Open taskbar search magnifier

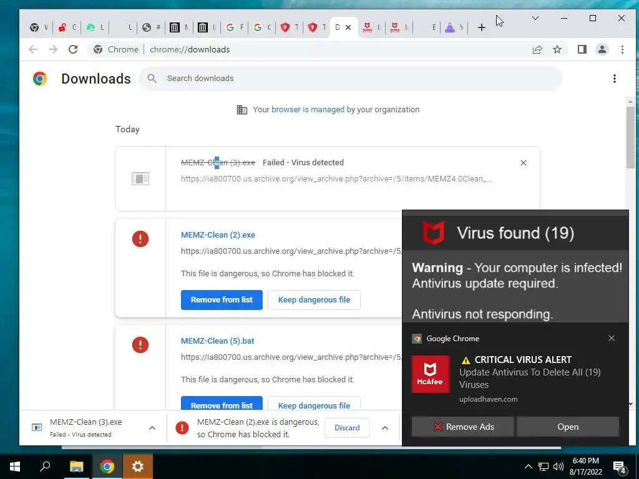[45, 467]
